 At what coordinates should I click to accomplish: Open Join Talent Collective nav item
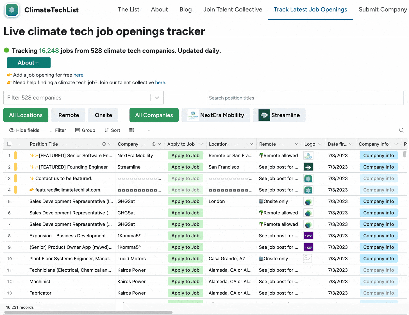(x=233, y=10)
